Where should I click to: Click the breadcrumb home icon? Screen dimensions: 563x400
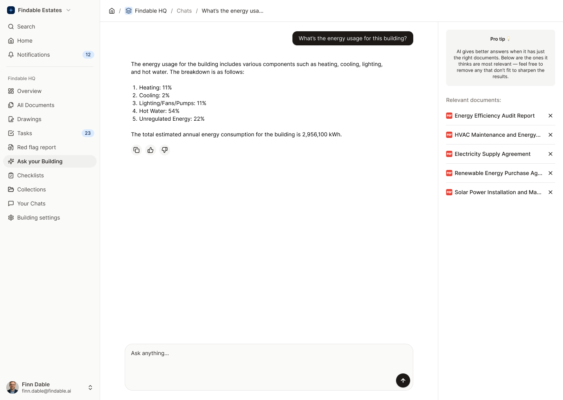point(112,11)
